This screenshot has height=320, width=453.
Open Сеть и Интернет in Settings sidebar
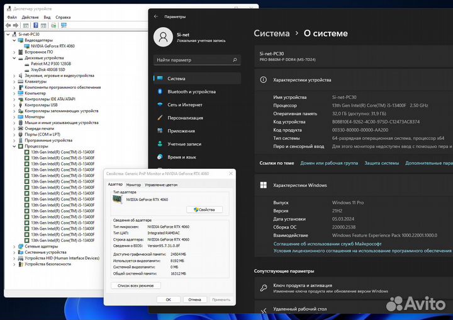197,105
